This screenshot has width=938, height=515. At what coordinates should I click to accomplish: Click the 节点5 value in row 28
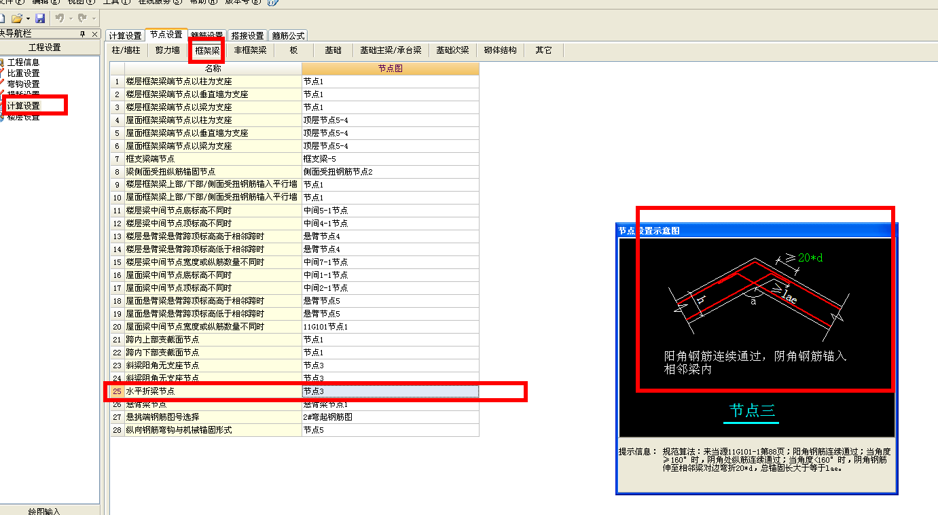[x=391, y=430]
